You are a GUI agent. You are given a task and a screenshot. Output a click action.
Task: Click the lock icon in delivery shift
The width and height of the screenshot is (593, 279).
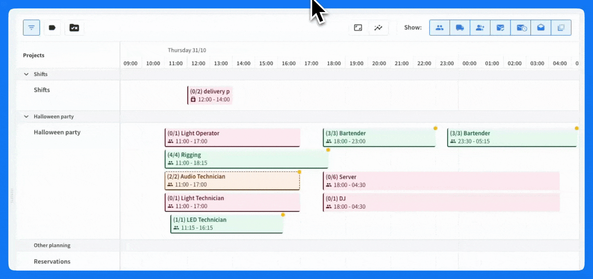[x=193, y=100]
